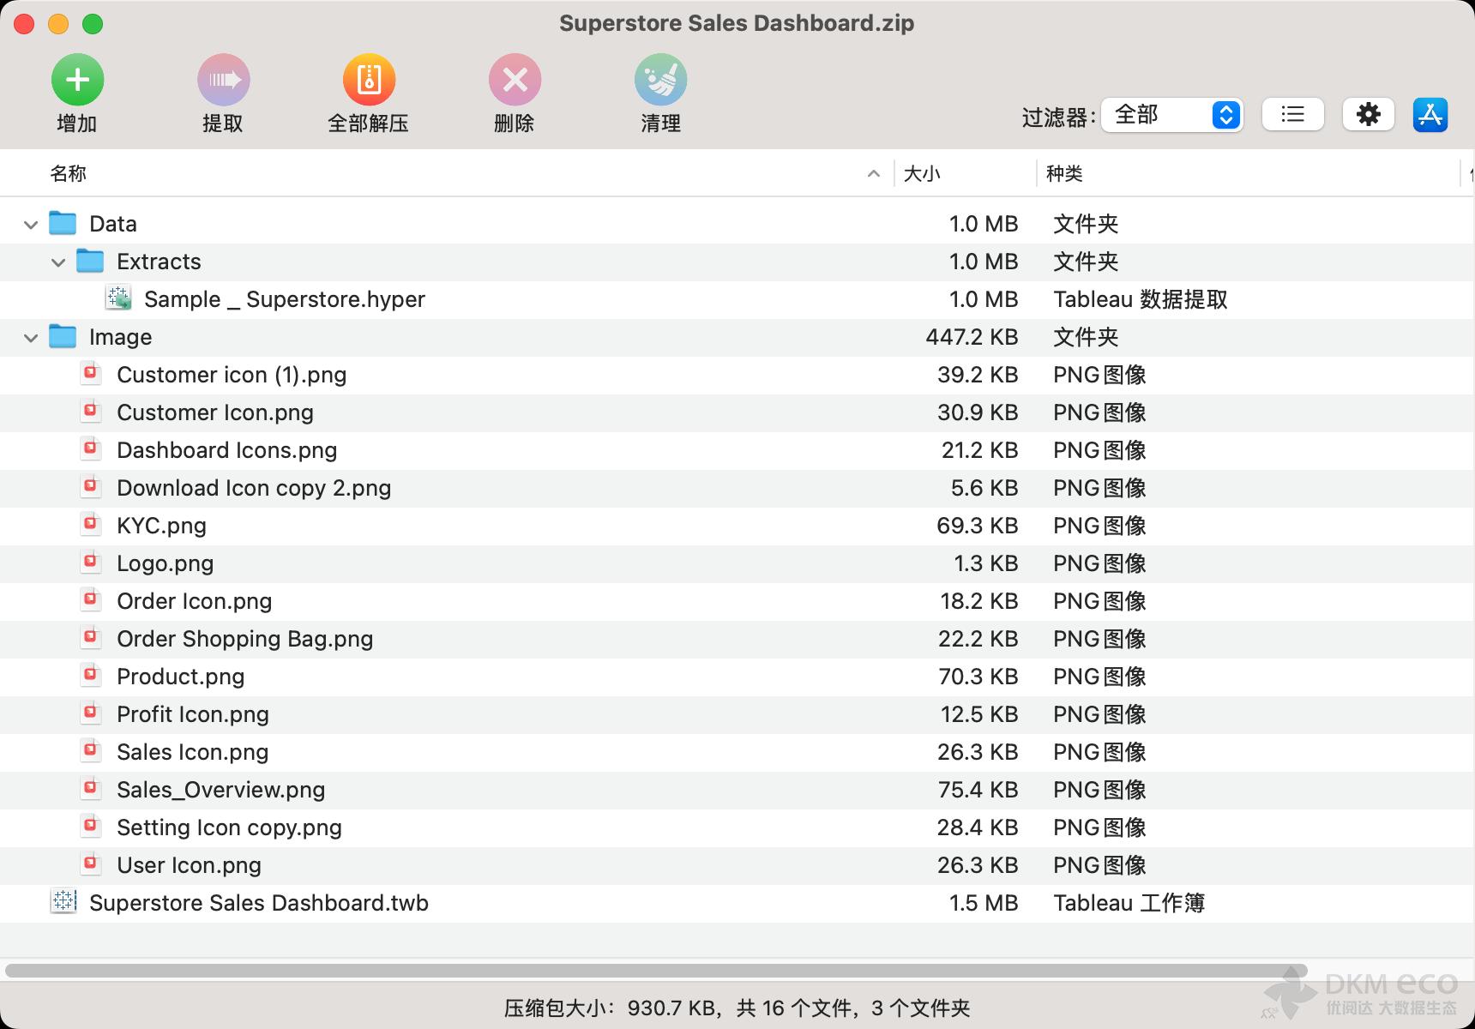Click the archive size summary in the status bar
Viewport: 1475px width, 1029px height.
tap(737, 1008)
